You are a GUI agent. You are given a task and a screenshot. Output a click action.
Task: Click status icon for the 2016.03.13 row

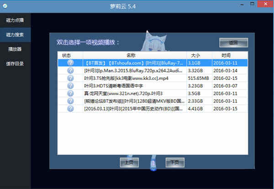coord(70,109)
